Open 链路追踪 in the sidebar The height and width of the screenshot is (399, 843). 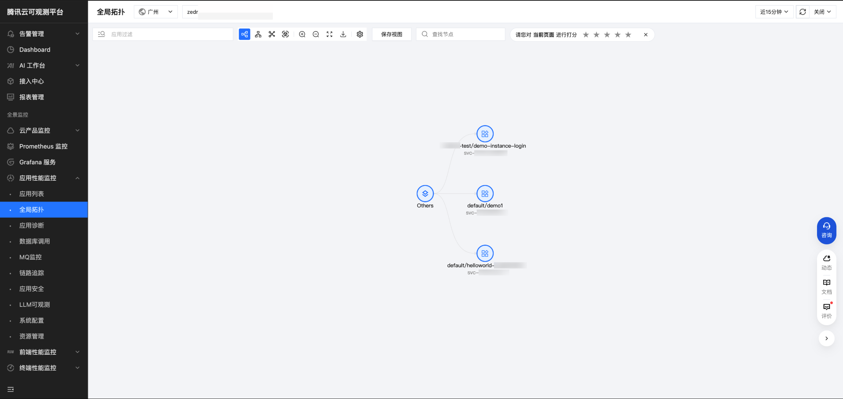click(32, 273)
